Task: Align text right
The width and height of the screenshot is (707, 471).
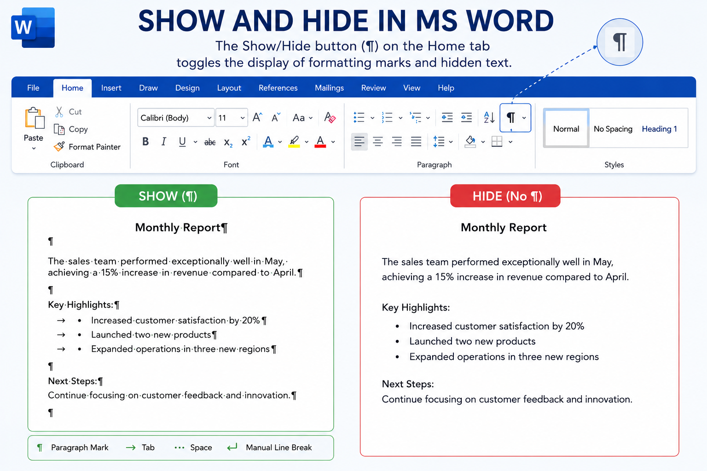Action: coord(397,142)
